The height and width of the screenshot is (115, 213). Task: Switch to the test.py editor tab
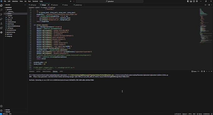(x=66, y=5)
